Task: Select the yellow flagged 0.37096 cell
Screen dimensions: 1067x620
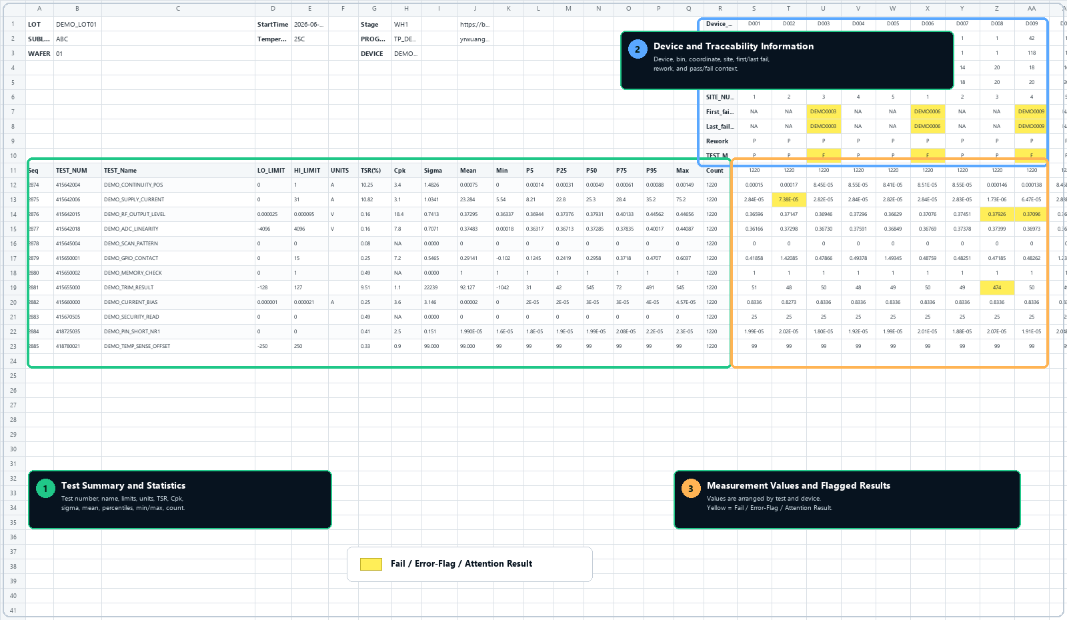Action: coord(1032,215)
